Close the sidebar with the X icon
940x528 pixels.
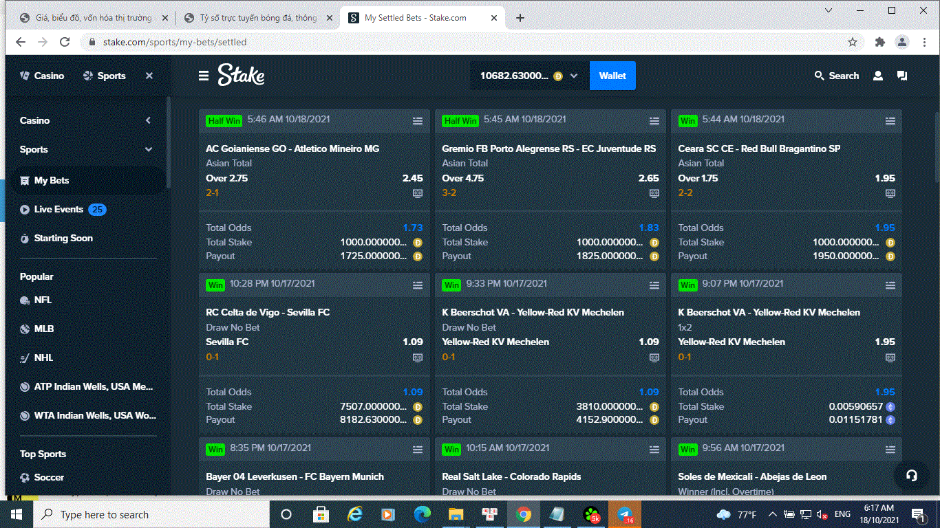coord(149,76)
